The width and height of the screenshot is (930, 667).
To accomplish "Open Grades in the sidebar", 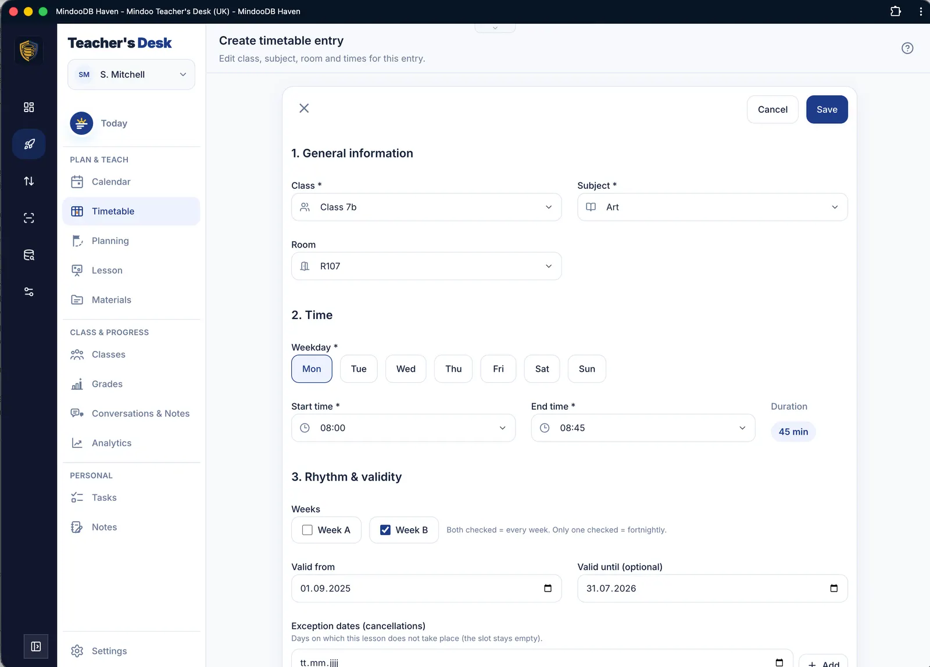I will pos(131,384).
